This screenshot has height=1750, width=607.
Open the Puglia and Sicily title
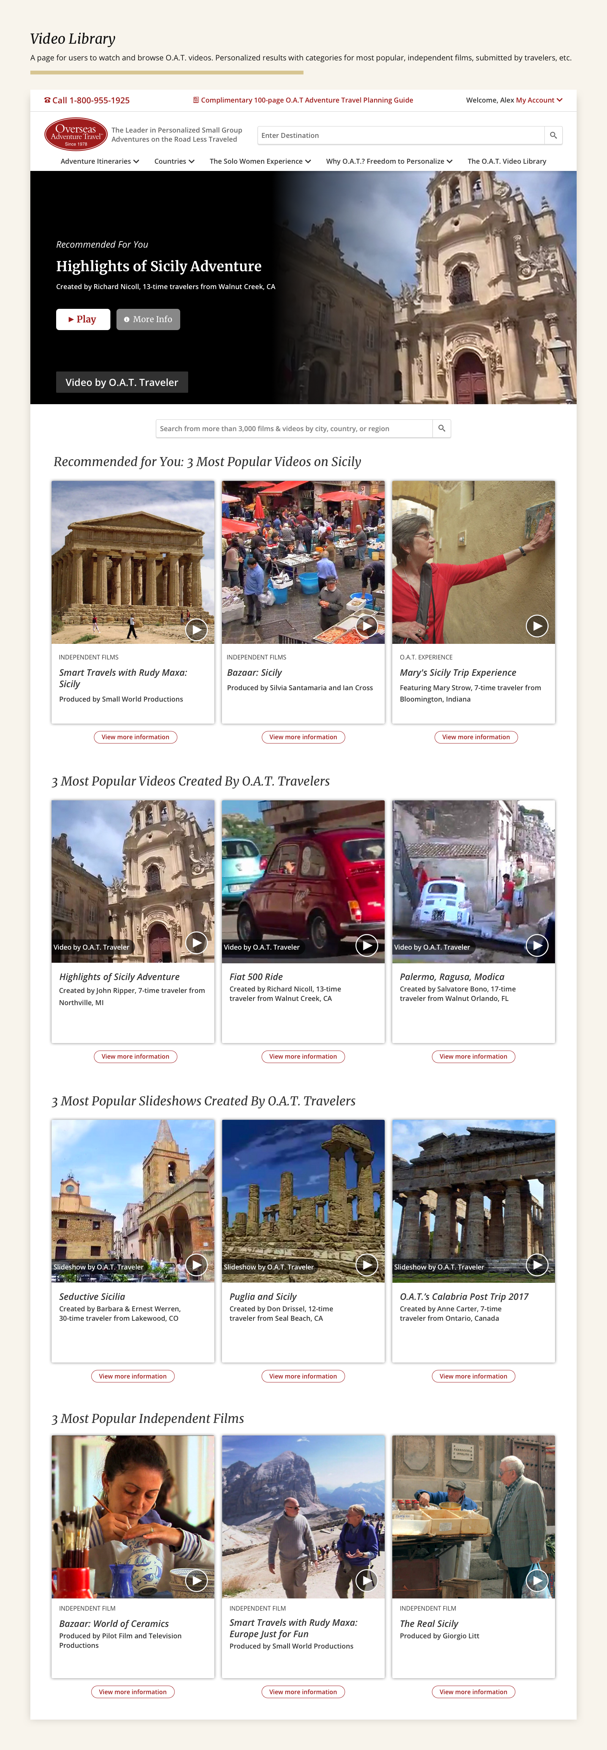pyautogui.click(x=263, y=1296)
